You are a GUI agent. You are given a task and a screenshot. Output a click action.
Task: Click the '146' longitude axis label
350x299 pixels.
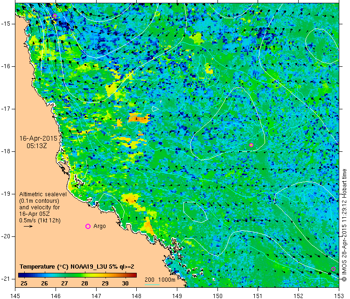(56, 296)
